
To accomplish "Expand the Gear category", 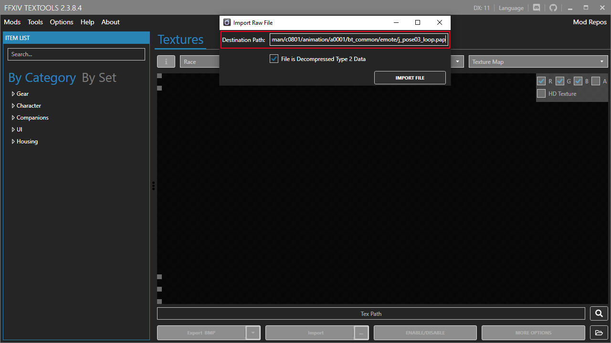I will 13,94.
